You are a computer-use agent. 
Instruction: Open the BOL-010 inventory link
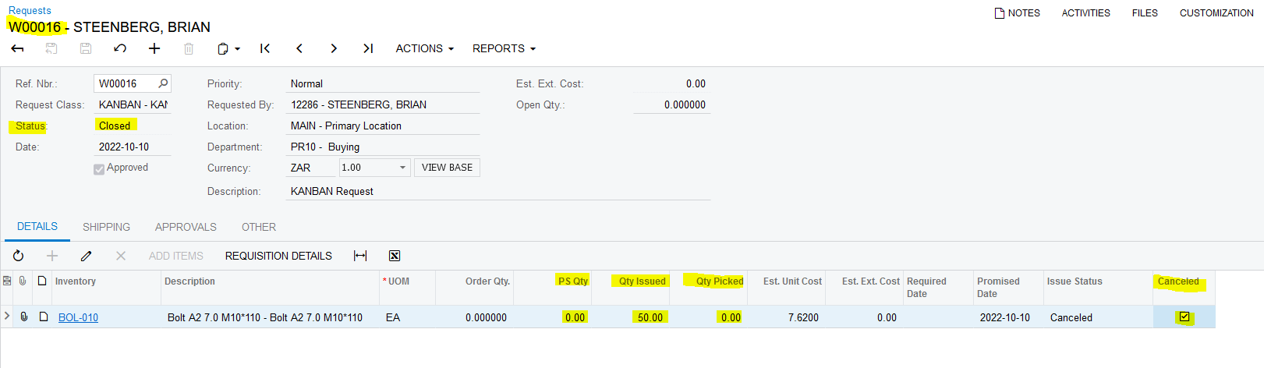[x=78, y=317]
